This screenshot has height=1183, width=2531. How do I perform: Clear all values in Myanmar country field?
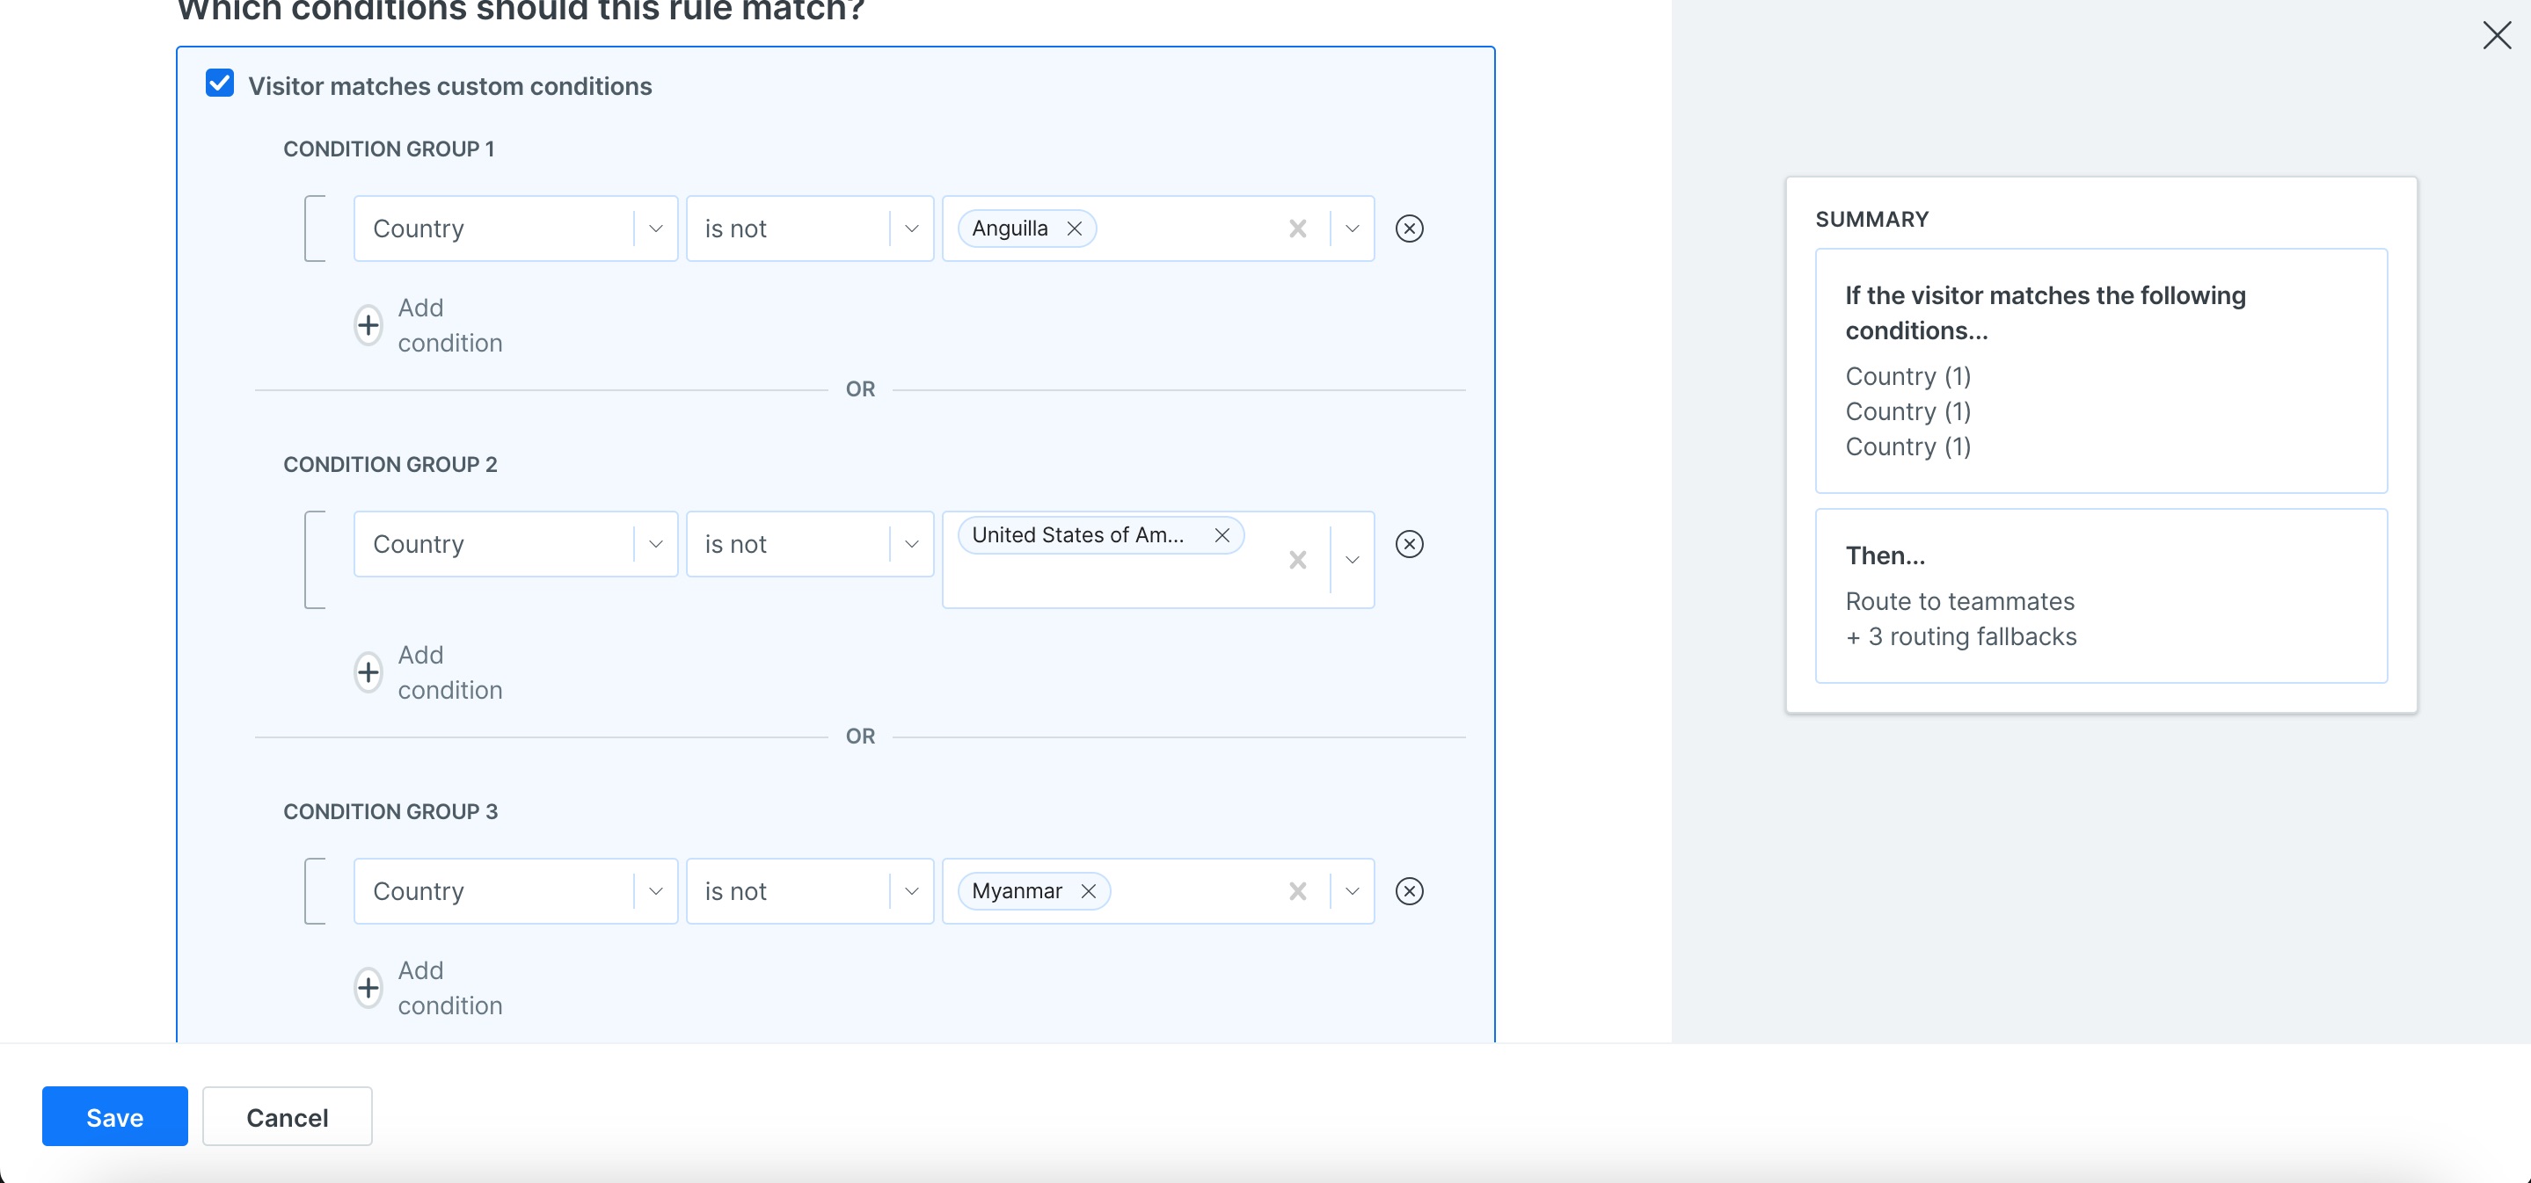(1298, 891)
